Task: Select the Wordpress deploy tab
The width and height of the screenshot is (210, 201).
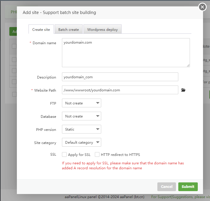Action: pyautogui.click(x=102, y=29)
